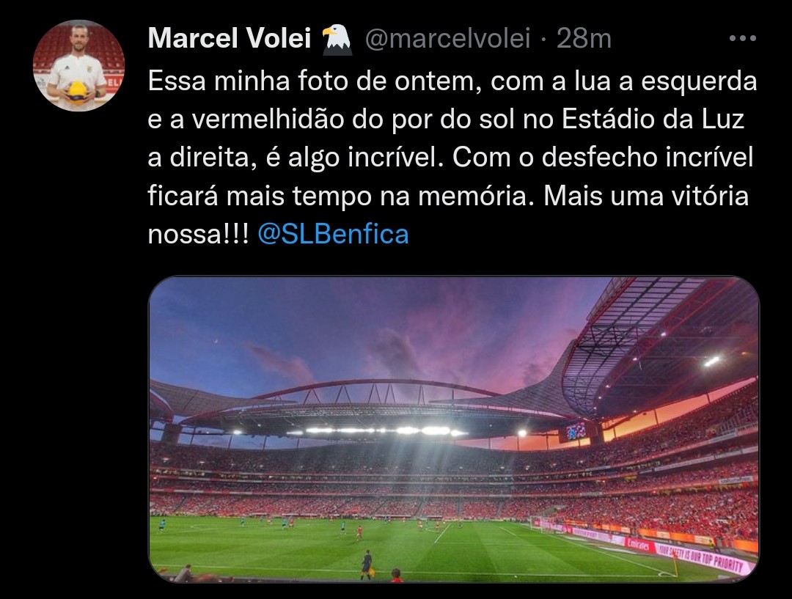Visit the @marcelvolei handle

pyautogui.click(x=447, y=38)
